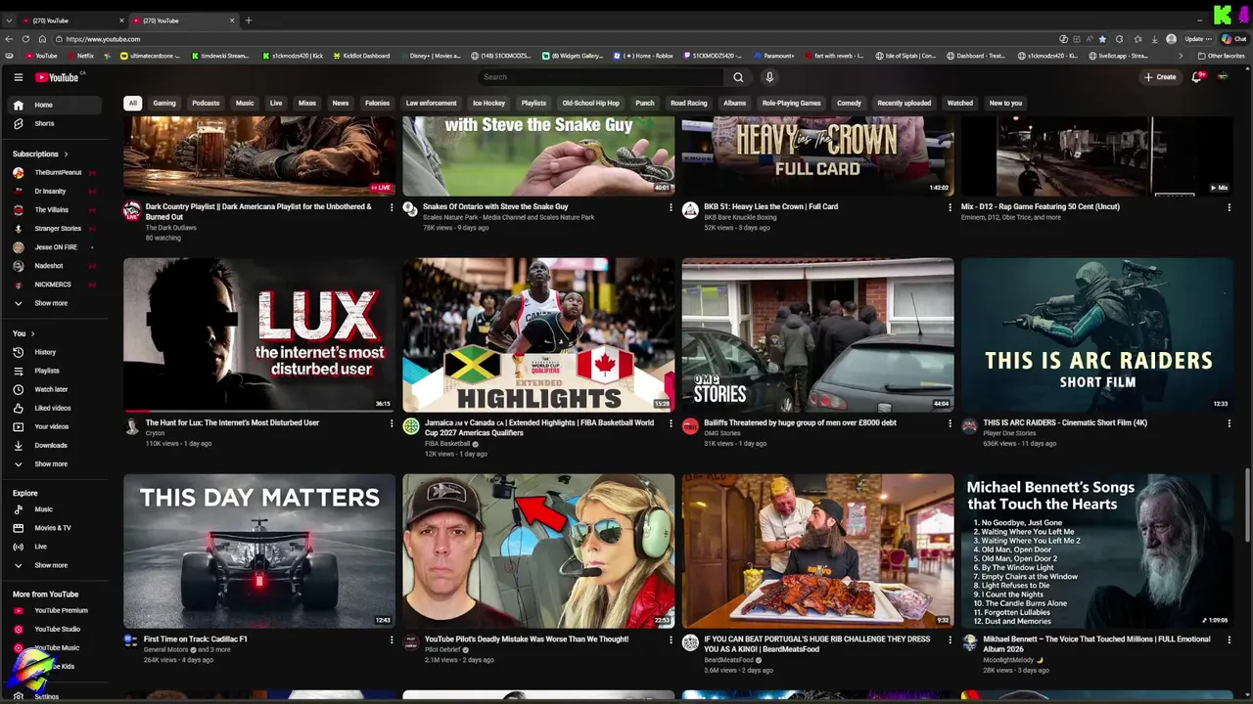Open options menu for Bailiffs Threatened video
This screenshot has width=1253, height=704.
point(950,423)
